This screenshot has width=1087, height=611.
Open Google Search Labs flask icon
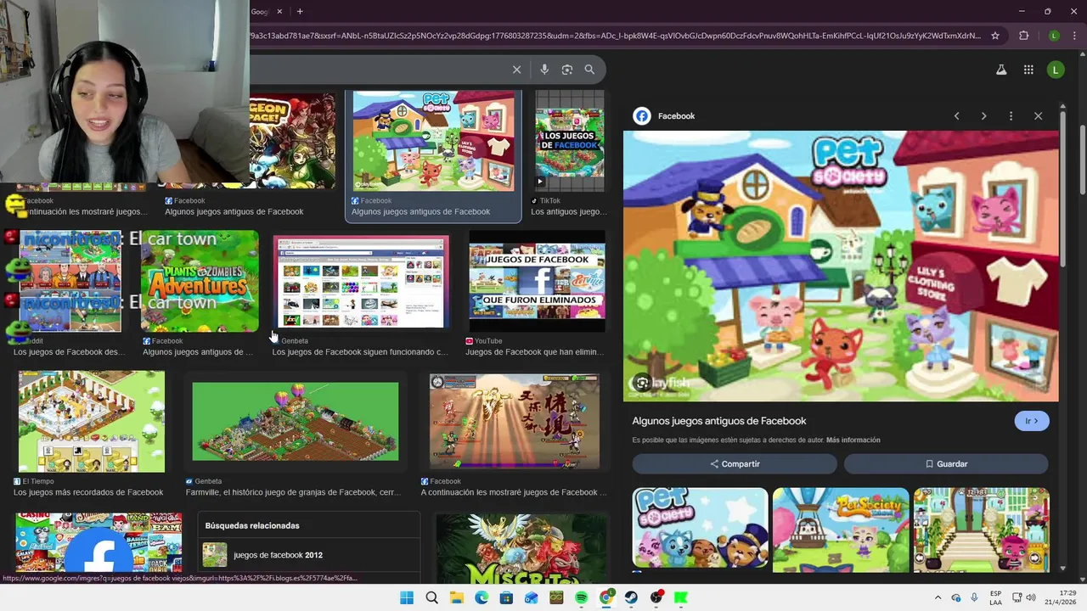(x=1001, y=70)
